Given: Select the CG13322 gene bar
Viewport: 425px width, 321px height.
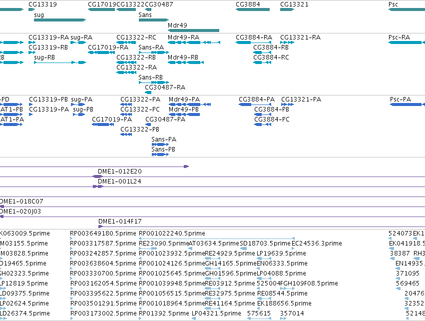Looking at the screenshot, I should pyautogui.click(x=126, y=9).
